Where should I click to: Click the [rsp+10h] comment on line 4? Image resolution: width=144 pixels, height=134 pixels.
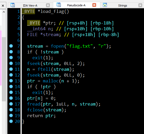76,29
